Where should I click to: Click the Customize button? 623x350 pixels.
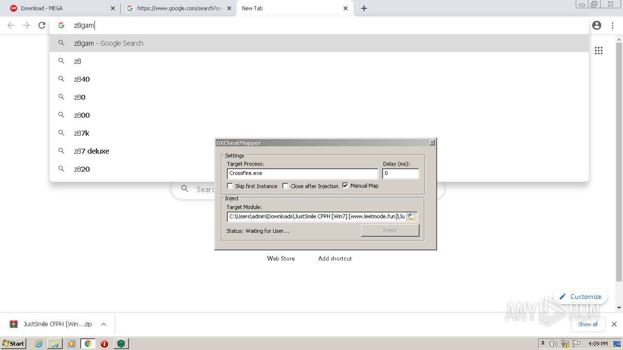tap(580, 297)
